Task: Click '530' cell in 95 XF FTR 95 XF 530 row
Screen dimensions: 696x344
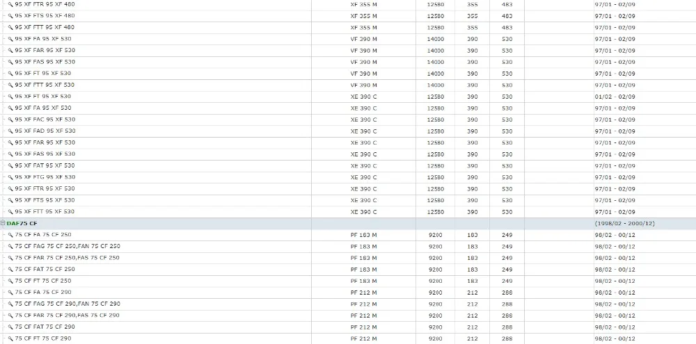Action: point(507,189)
